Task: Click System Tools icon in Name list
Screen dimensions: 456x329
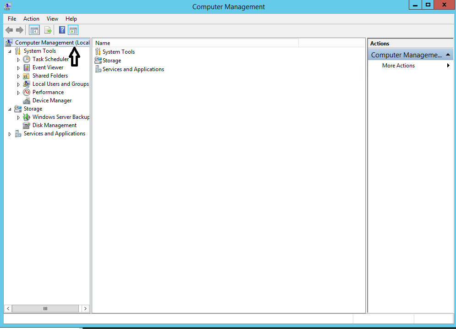Action: 98,52
